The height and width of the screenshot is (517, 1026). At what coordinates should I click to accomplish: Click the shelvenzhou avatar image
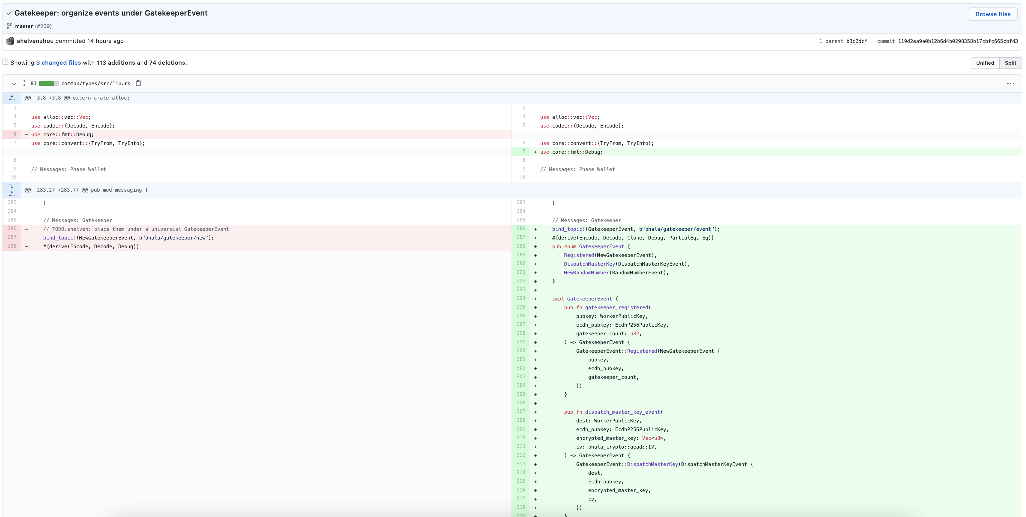pos(10,41)
